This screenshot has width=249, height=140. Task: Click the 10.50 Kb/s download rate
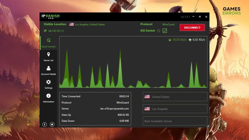pos(180,40)
